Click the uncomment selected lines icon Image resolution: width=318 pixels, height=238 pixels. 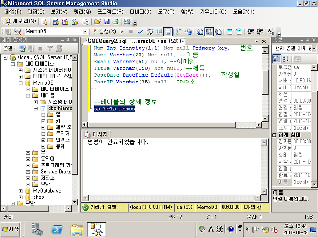[239, 32]
